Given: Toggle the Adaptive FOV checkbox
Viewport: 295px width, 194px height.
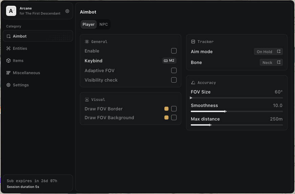Looking at the screenshot, I should point(174,70).
